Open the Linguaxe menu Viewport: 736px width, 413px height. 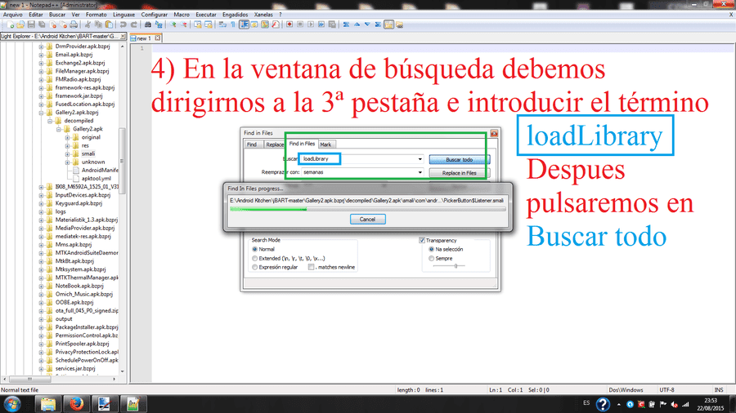124,15
